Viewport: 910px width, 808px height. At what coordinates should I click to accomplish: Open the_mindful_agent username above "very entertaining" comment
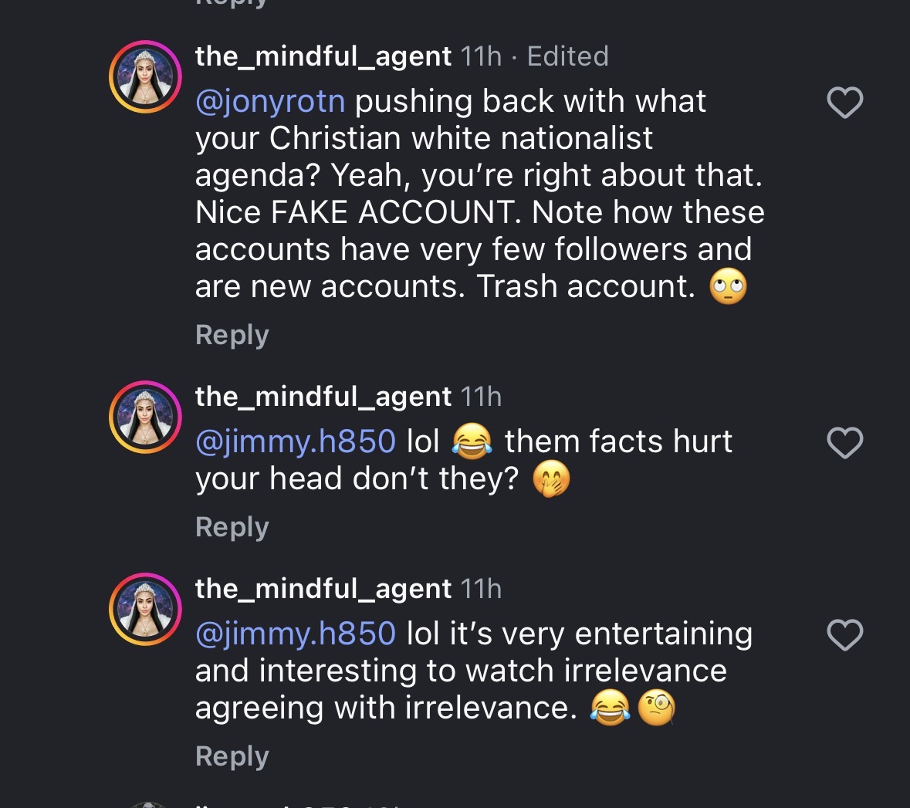323,589
